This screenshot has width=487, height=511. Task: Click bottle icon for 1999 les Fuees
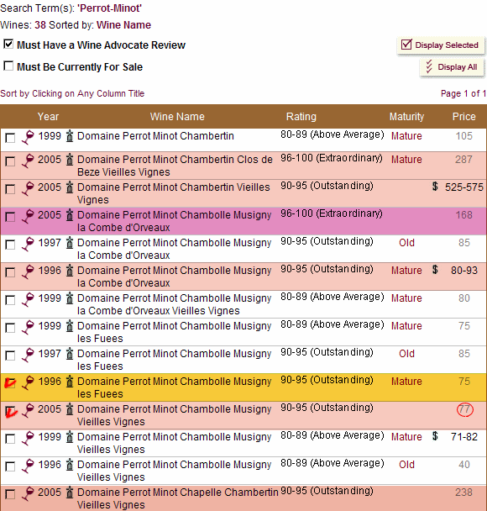point(70,326)
